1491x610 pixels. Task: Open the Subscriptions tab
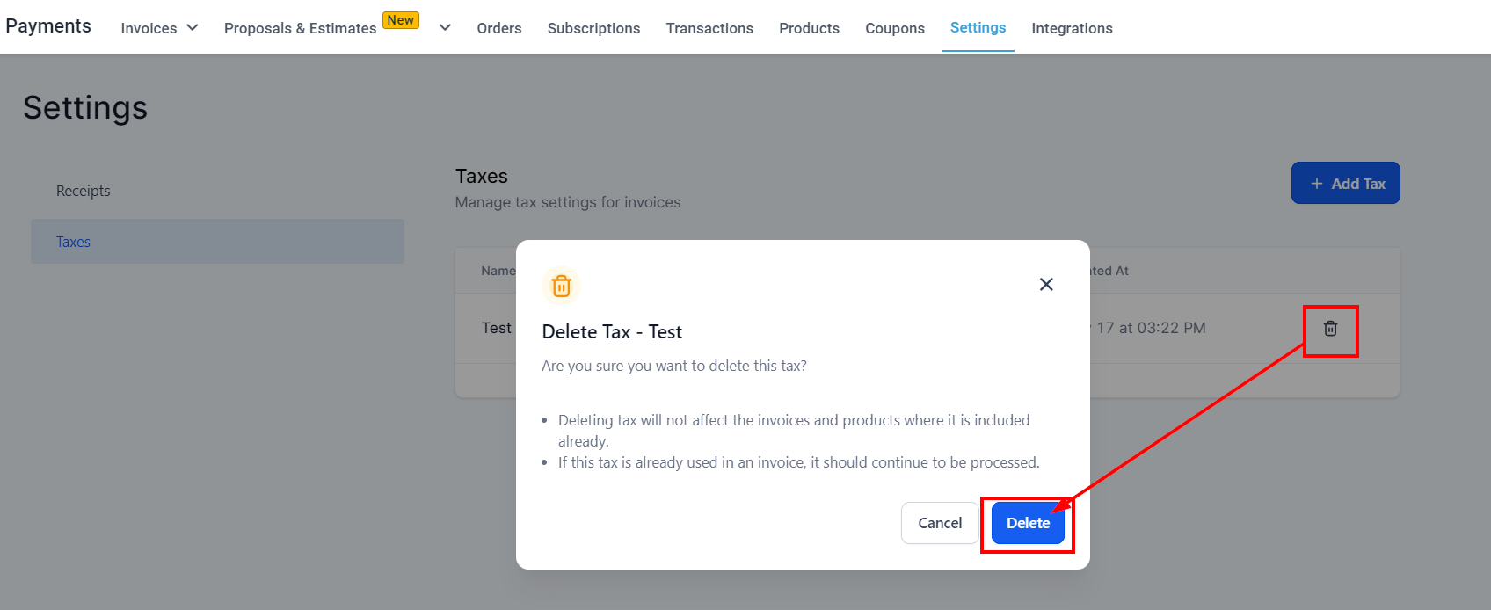tap(593, 28)
